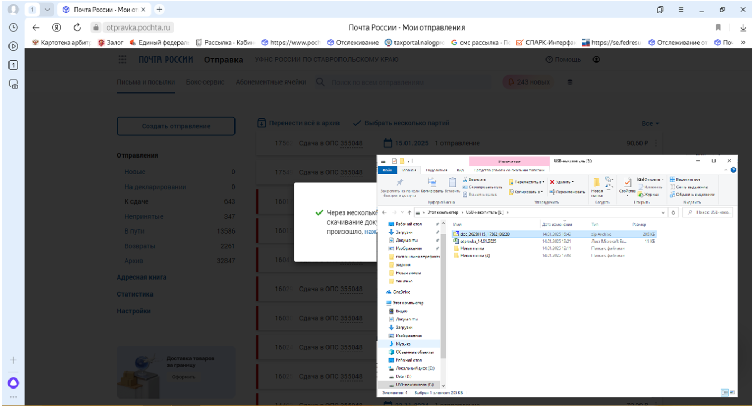Screen dimensions: 753x407
Task: Click the screenshot camera icon in sidebar
Action: (14, 84)
